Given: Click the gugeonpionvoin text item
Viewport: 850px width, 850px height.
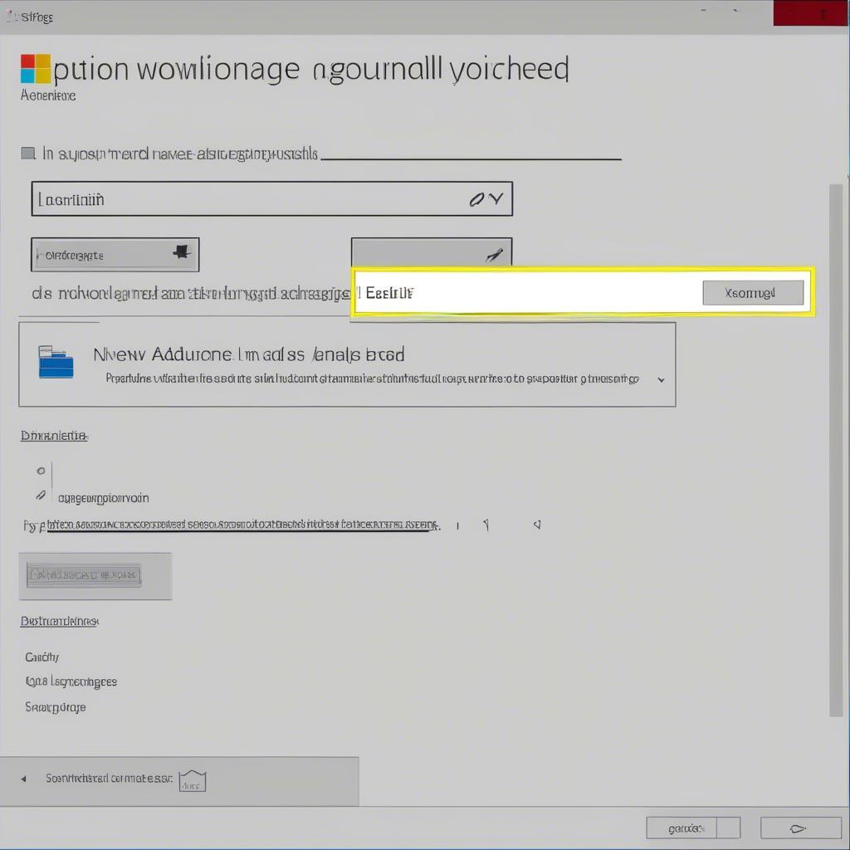Looking at the screenshot, I should point(103,498).
